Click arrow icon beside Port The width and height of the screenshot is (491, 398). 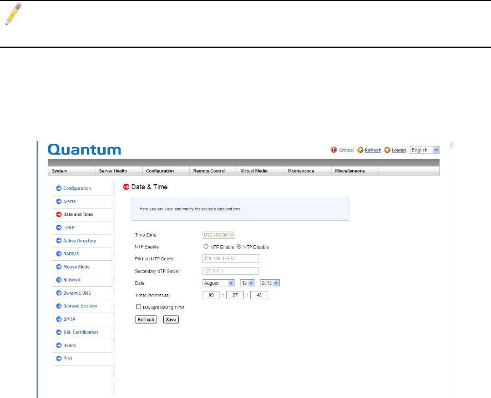59,358
